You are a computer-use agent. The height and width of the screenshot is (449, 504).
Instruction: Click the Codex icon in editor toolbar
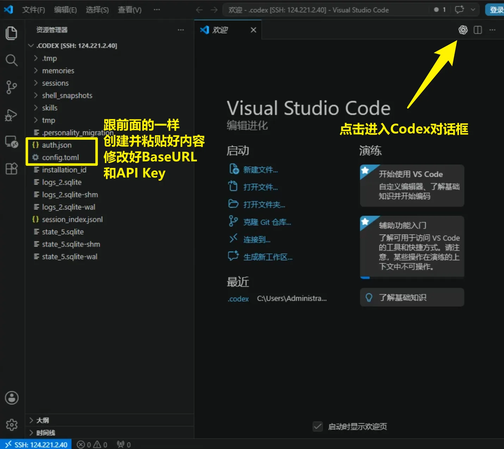pos(463,30)
